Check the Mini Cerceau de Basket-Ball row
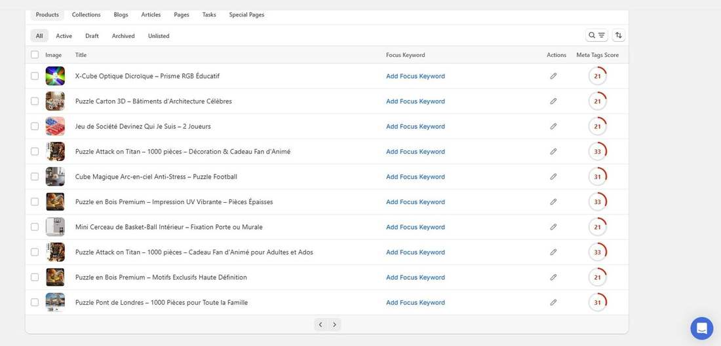The image size is (721, 346). tap(35, 227)
